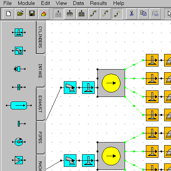This screenshot has height=171, width=171.
Task: Select the cyan pipe element with arrow
Action: (19, 105)
